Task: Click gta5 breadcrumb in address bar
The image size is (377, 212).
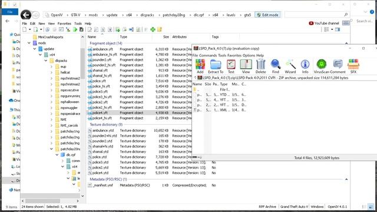Action: pyautogui.click(x=247, y=15)
